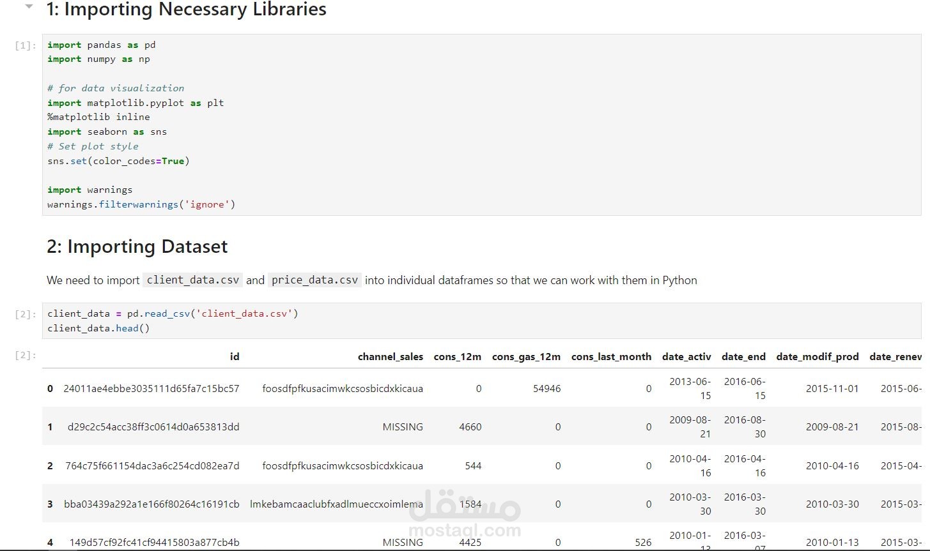Click date_activ value 2013-06-15
The image size is (930, 551).
click(x=690, y=388)
